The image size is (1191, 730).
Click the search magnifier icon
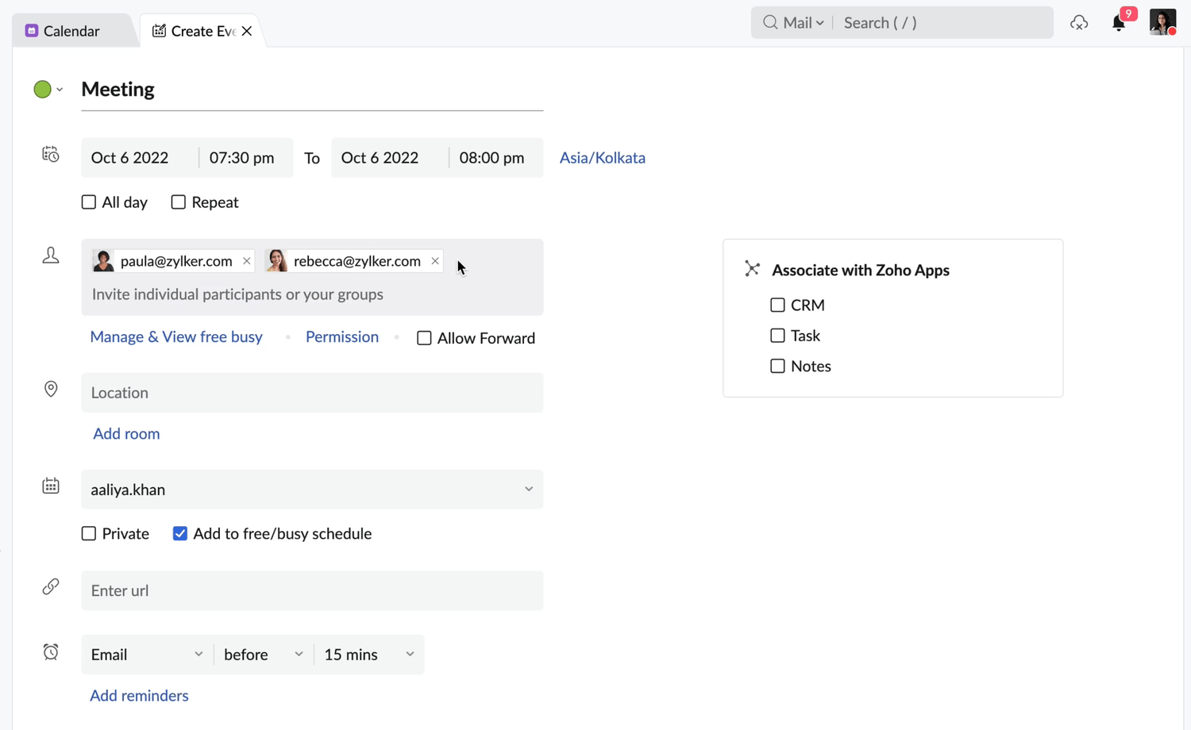point(769,22)
